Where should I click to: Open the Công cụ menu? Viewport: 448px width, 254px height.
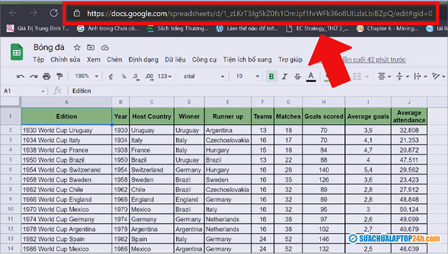coord(204,60)
